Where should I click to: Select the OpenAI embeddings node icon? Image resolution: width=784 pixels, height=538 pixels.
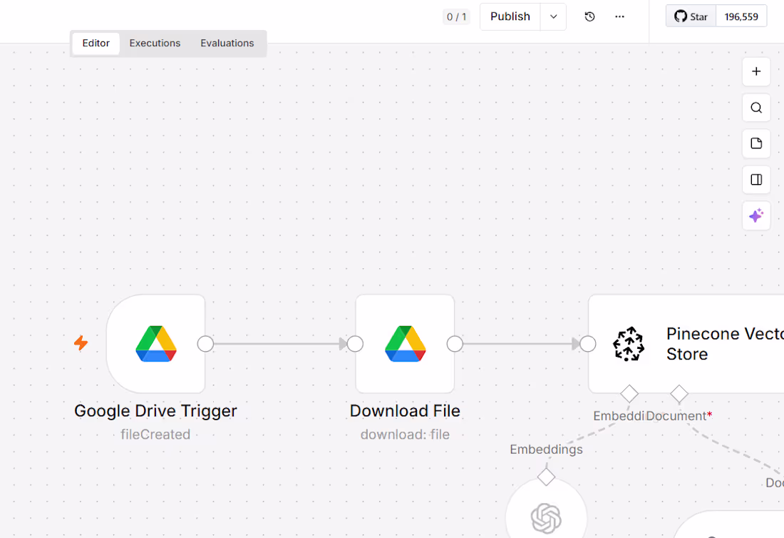[x=546, y=518]
